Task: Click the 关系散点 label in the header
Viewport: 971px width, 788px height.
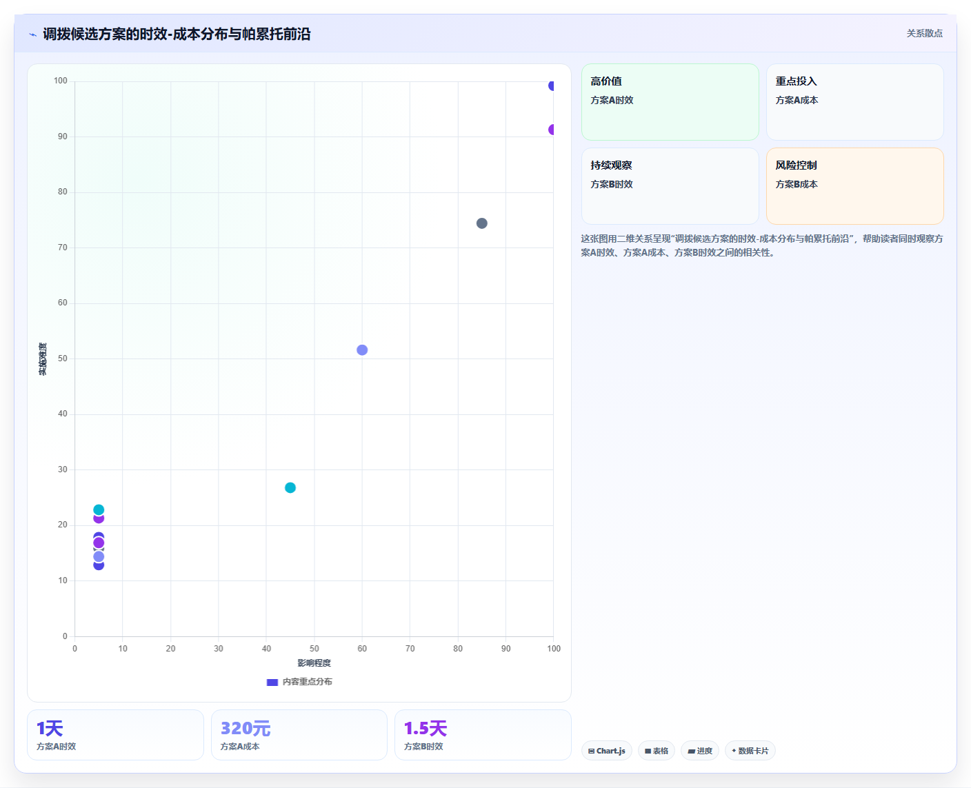Action: point(924,33)
